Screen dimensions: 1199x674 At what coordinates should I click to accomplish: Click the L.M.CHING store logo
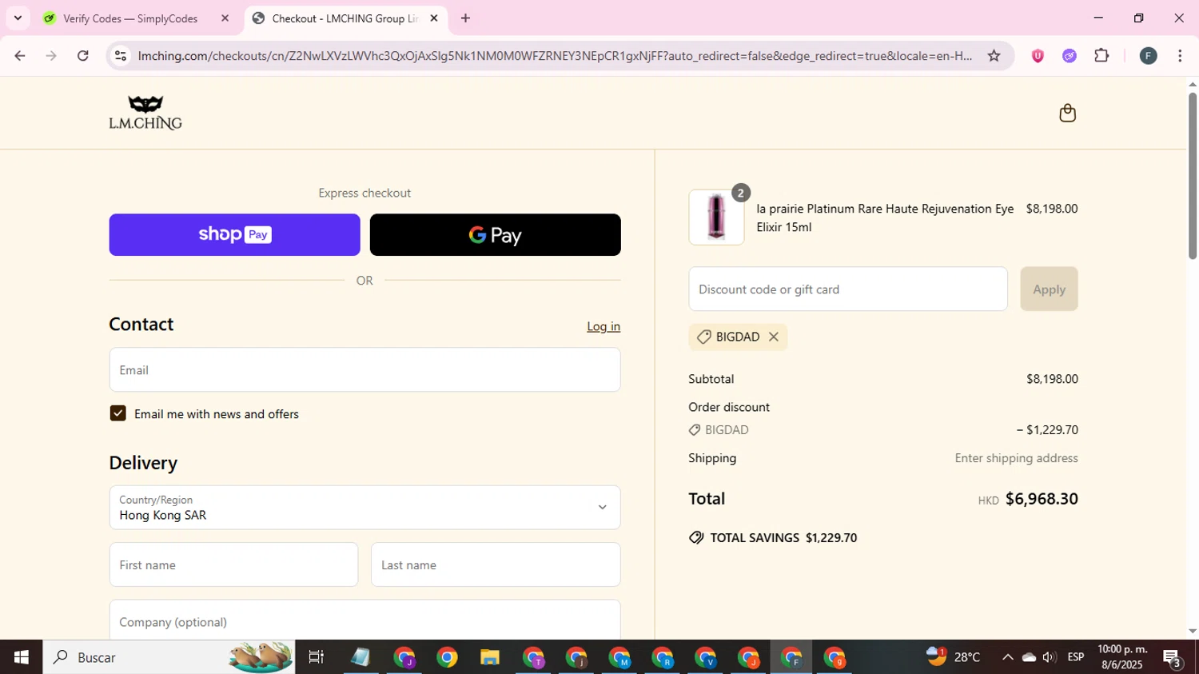(x=145, y=113)
